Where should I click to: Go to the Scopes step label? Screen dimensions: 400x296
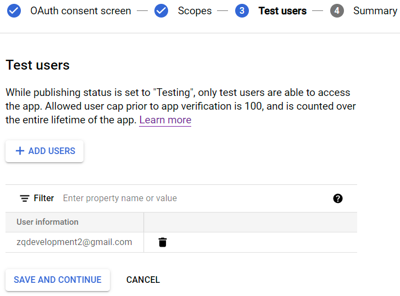coord(195,11)
